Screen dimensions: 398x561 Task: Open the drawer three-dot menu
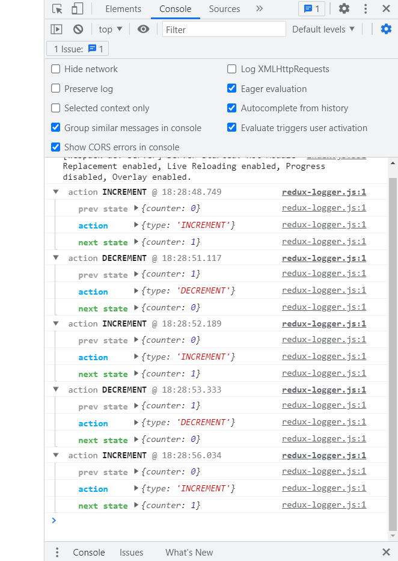(57, 553)
